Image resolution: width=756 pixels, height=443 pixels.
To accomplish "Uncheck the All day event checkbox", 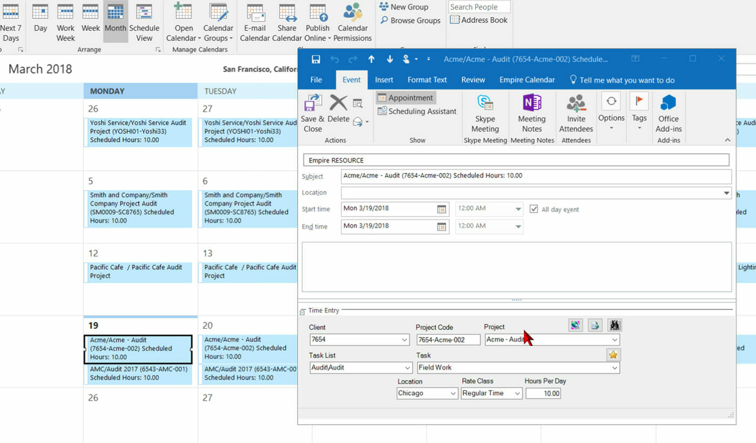I will pyautogui.click(x=534, y=209).
